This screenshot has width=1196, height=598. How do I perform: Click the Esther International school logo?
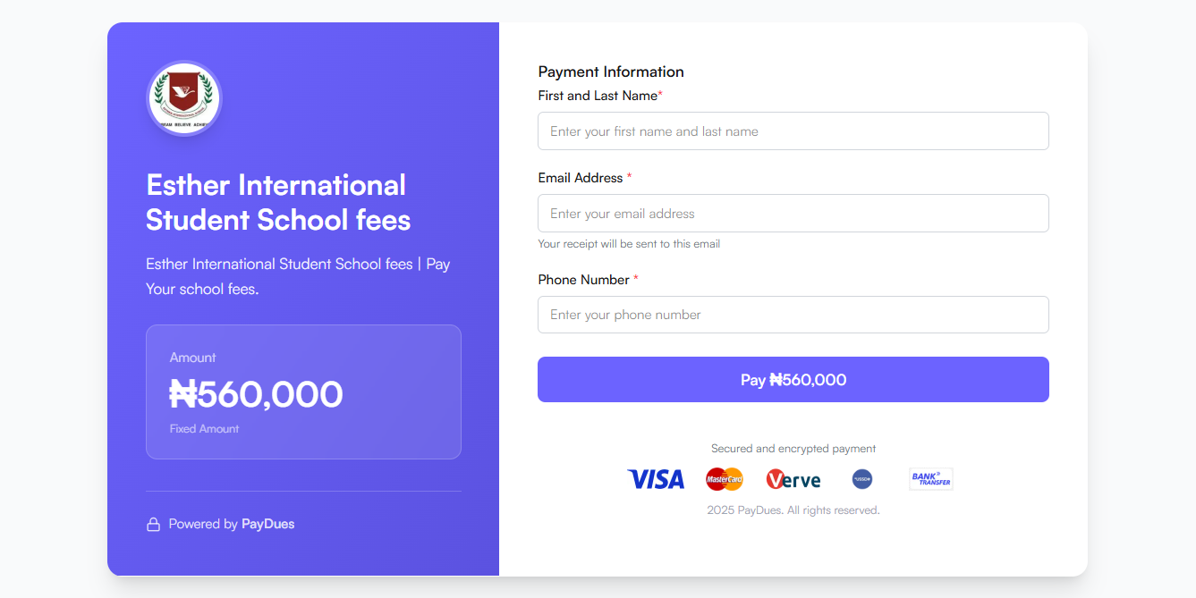pyautogui.click(x=184, y=98)
